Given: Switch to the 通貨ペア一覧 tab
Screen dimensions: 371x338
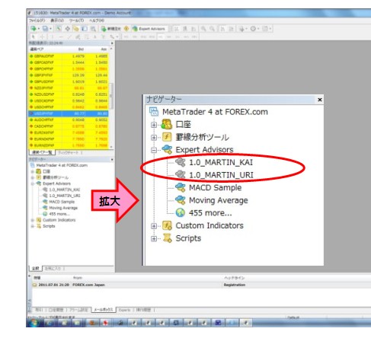Looking at the screenshot, I should tap(42, 152).
